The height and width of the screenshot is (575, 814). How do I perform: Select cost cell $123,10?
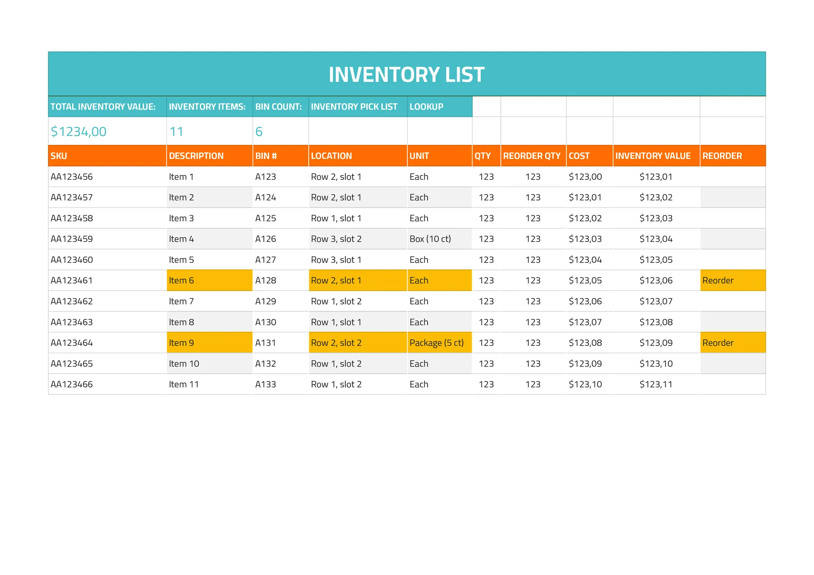pyautogui.click(x=585, y=384)
